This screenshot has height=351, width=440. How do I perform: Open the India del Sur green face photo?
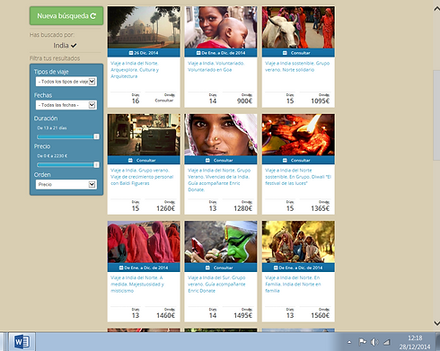click(221, 242)
